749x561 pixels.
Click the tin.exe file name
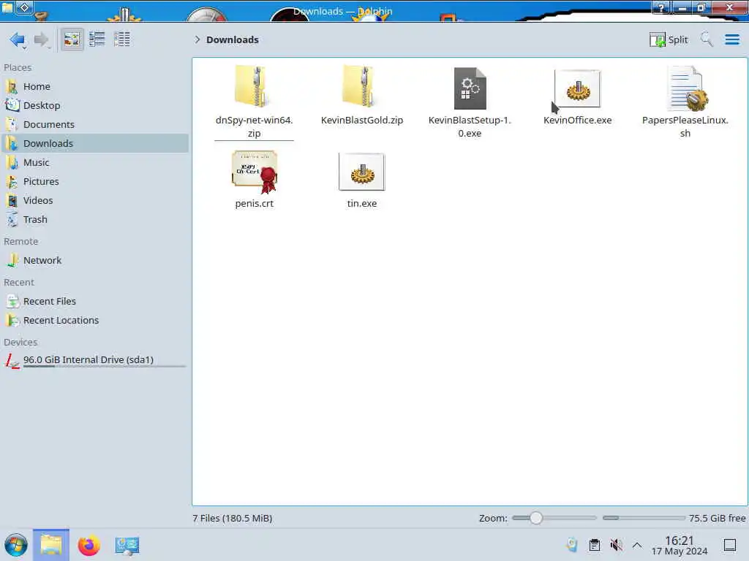tap(362, 204)
